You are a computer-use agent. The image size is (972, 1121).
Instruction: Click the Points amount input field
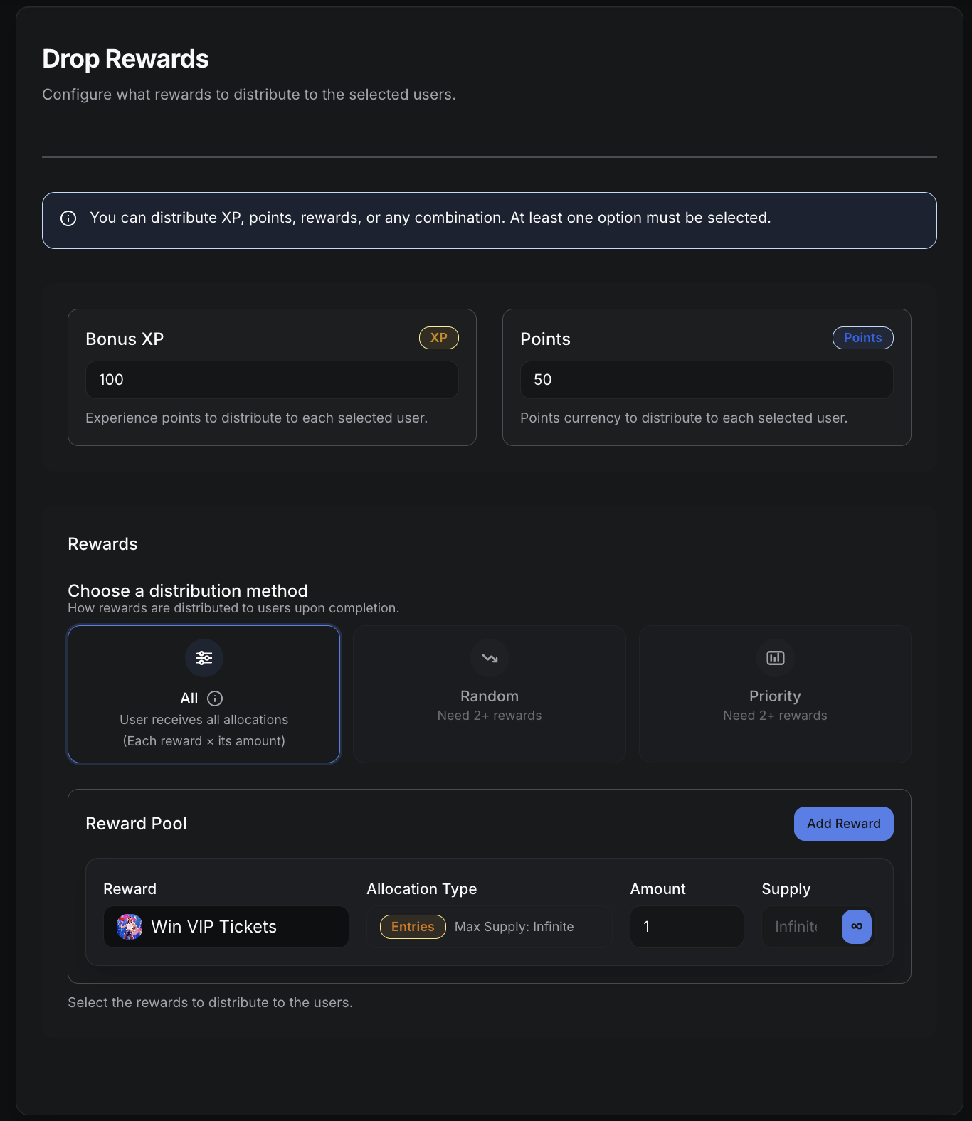click(707, 380)
